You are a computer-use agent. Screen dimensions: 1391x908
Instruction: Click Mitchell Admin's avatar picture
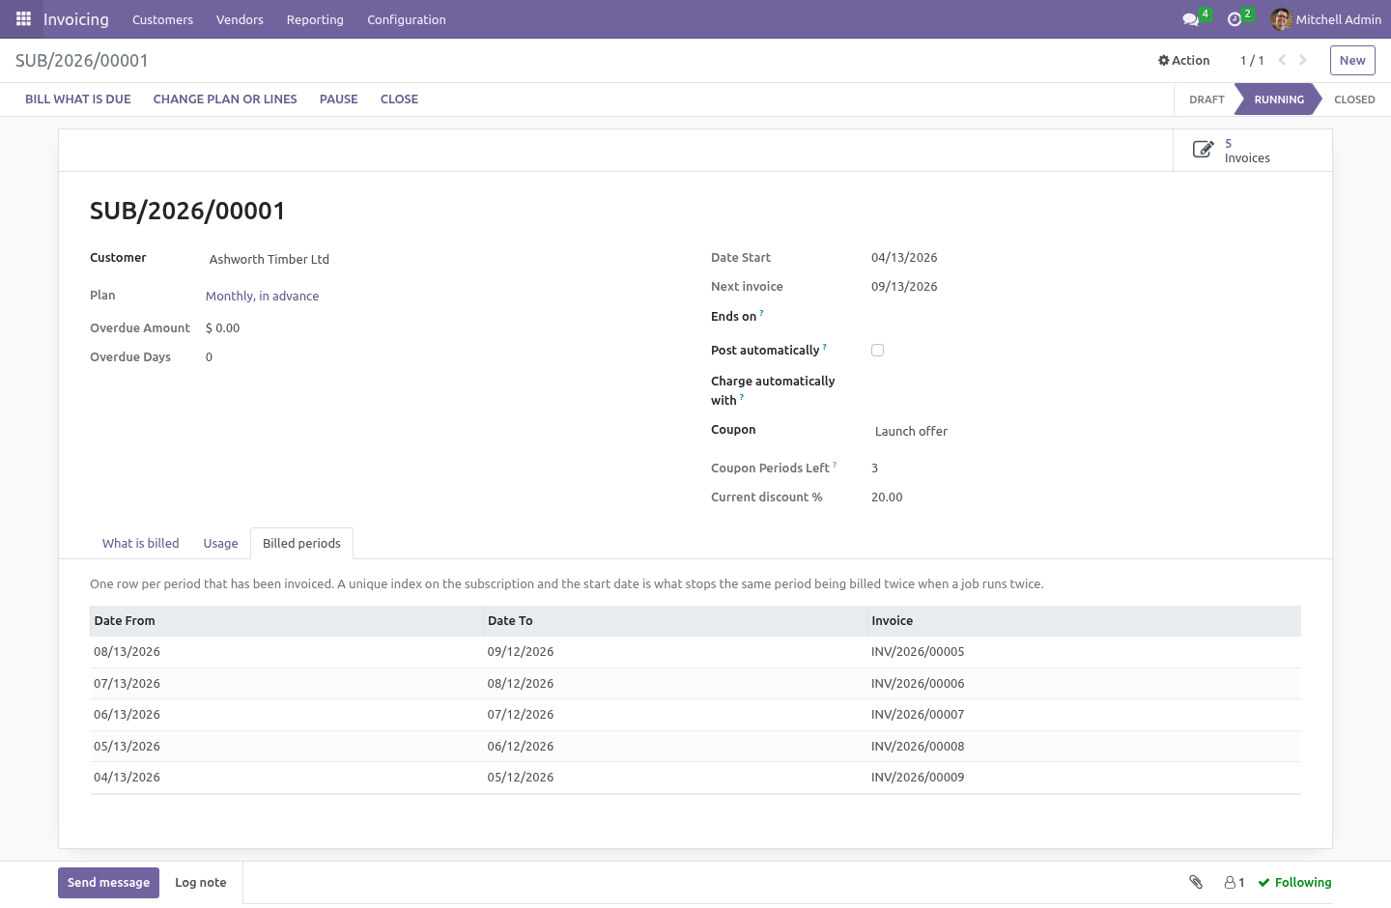coord(1282,19)
